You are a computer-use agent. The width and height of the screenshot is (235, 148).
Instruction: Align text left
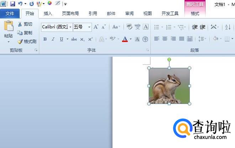coord(157,39)
